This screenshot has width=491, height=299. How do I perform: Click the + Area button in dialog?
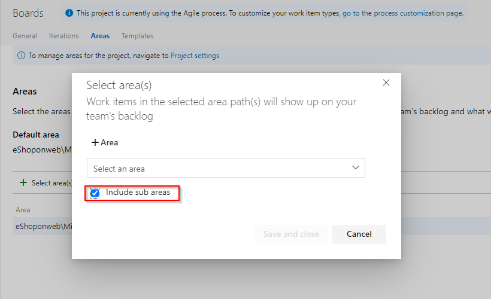[105, 142]
